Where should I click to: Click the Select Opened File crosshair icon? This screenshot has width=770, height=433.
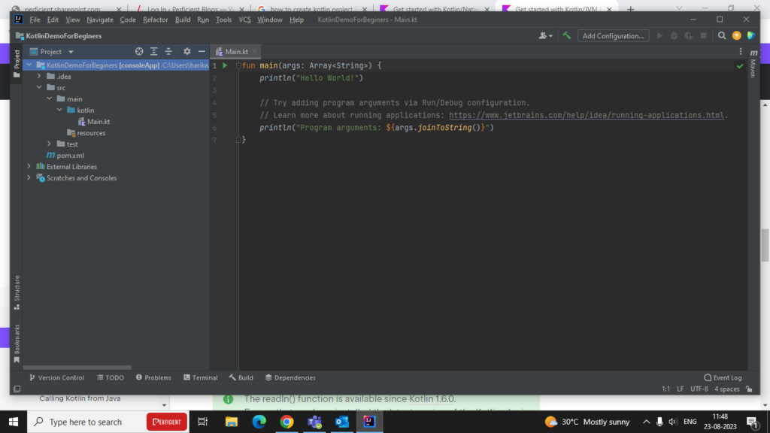click(139, 52)
